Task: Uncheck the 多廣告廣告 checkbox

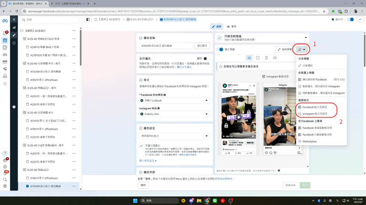Action: tap(141, 145)
